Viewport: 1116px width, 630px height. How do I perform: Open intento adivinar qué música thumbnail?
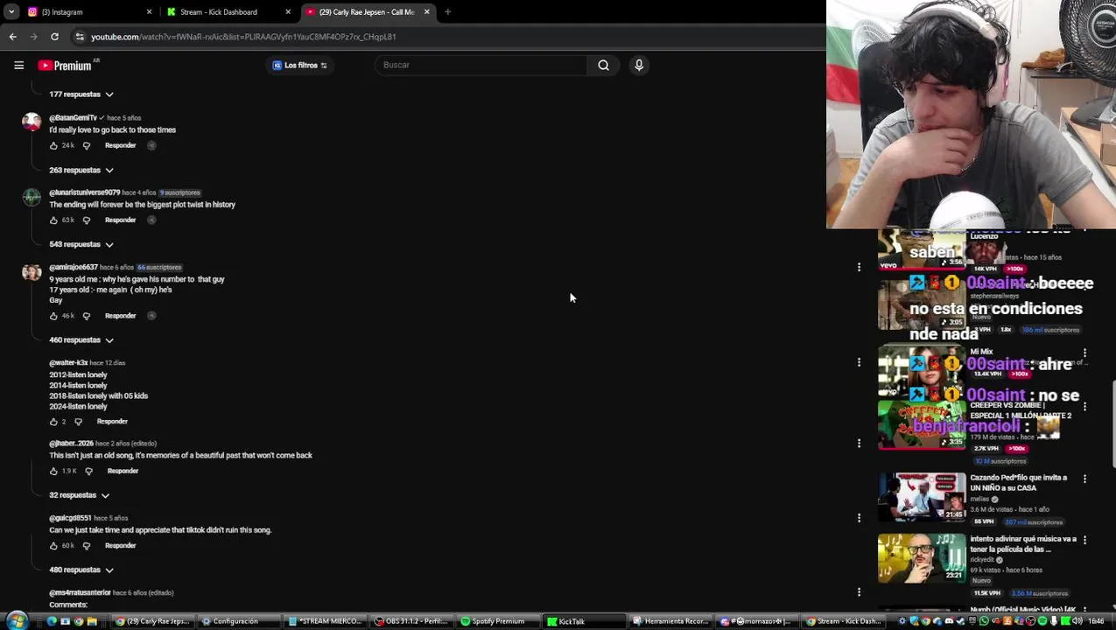[922, 558]
